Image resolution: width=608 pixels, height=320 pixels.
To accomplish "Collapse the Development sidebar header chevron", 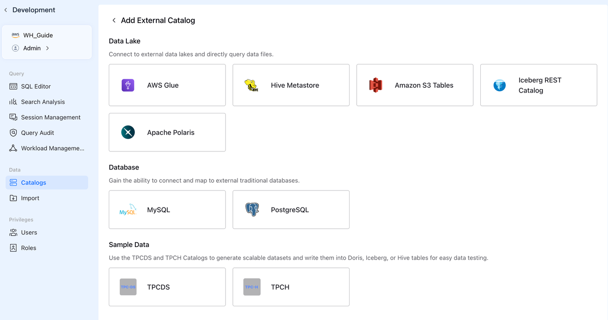I will click(6, 10).
